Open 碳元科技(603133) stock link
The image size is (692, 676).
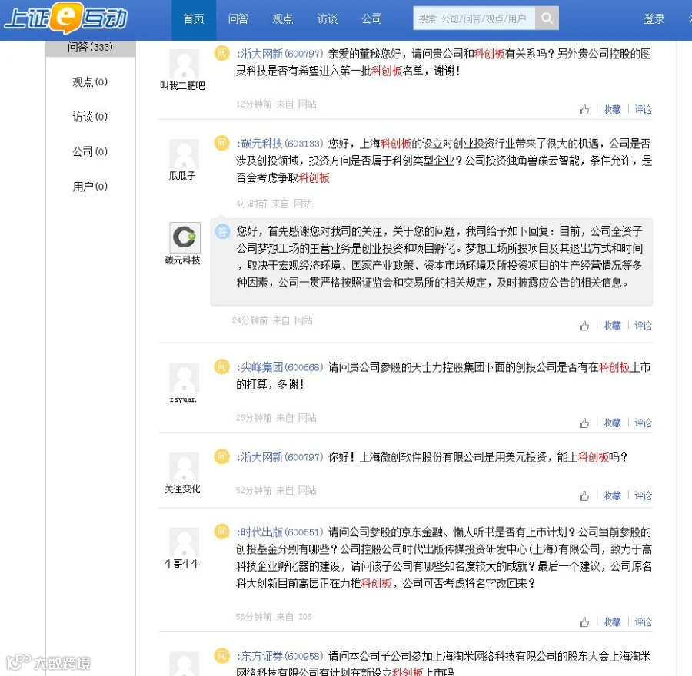(281, 144)
